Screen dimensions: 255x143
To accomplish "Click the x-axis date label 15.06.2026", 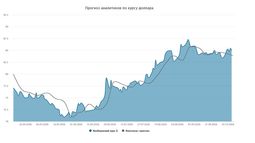I will click(x=93, y=124).
